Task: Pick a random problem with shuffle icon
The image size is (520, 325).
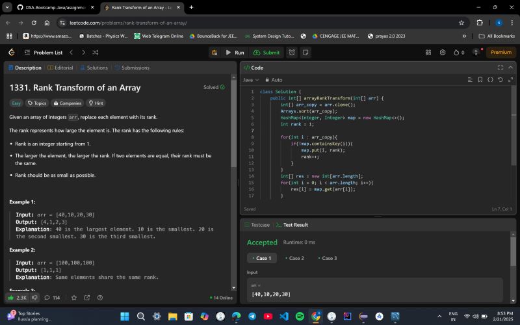Action: pyautogui.click(x=96, y=52)
